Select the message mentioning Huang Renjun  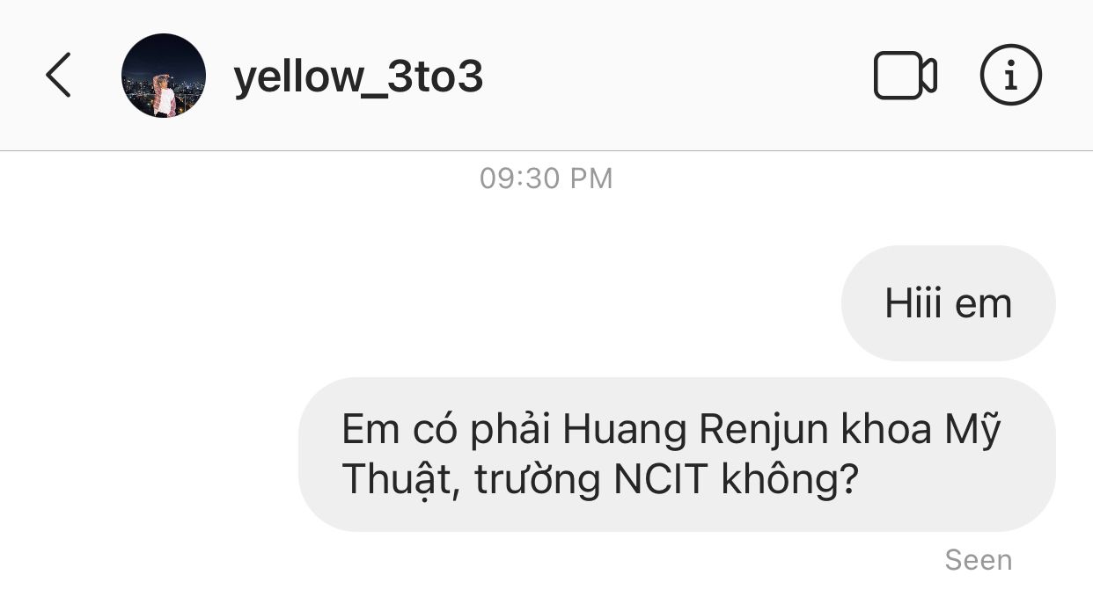coord(677,455)
